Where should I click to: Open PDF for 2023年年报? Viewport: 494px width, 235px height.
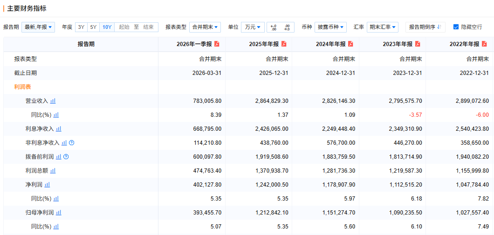click(x=418, y=44)
